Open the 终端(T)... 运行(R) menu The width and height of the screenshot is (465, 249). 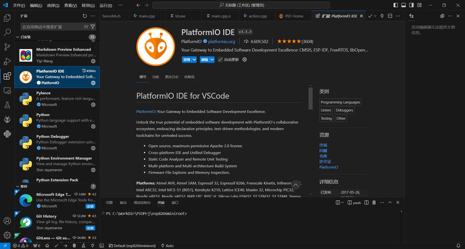coord(106,5)
